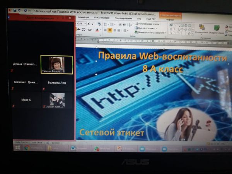Select Татьяна's video thumbnail in Zoom

tap(56, 65)
